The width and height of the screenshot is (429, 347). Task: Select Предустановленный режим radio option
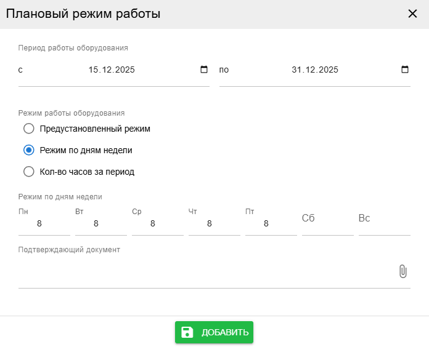coord(28,129)
